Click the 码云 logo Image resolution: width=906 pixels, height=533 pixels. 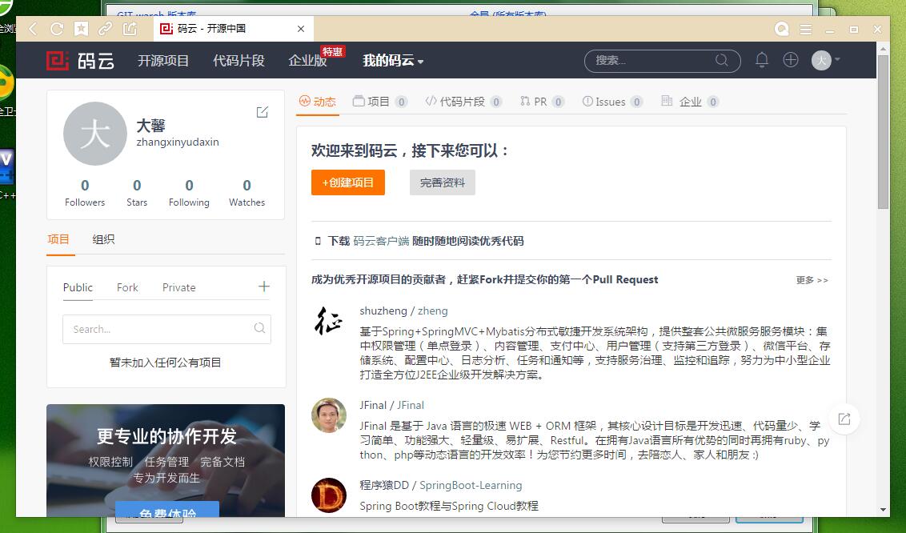tap(80, 60)
